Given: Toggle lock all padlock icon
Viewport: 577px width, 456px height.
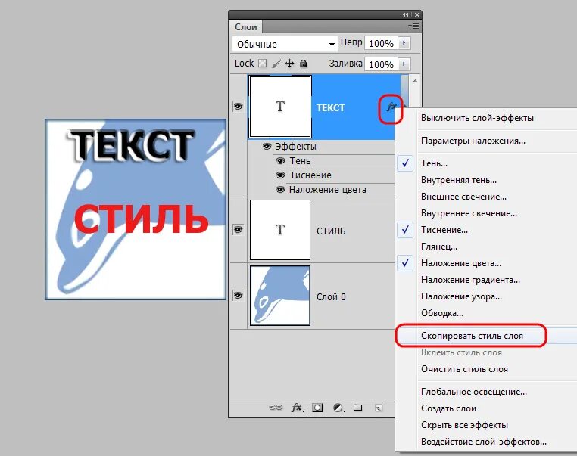Looking at the screenshot, I should pyautogui.click(x=303, y=64).
